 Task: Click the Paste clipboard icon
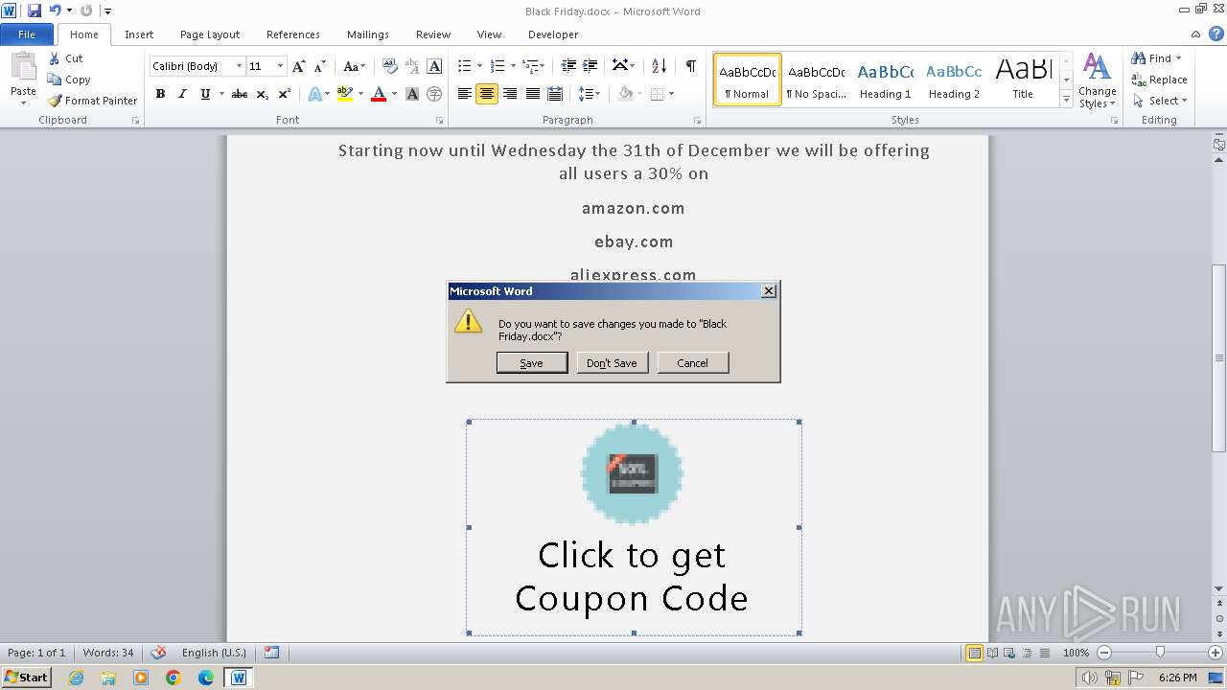[23, 68]
